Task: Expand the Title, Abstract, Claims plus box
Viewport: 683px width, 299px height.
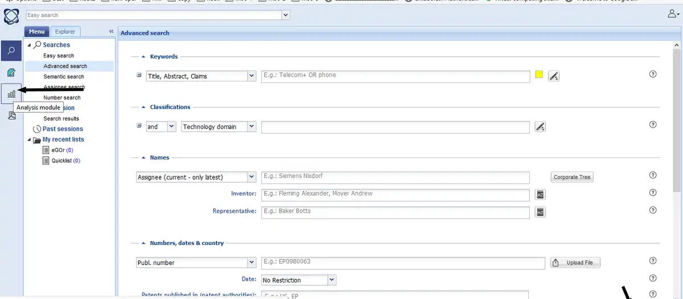Action: point(139,75)
